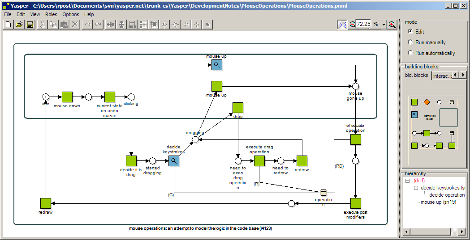Open the File menu

coord(8,14)
